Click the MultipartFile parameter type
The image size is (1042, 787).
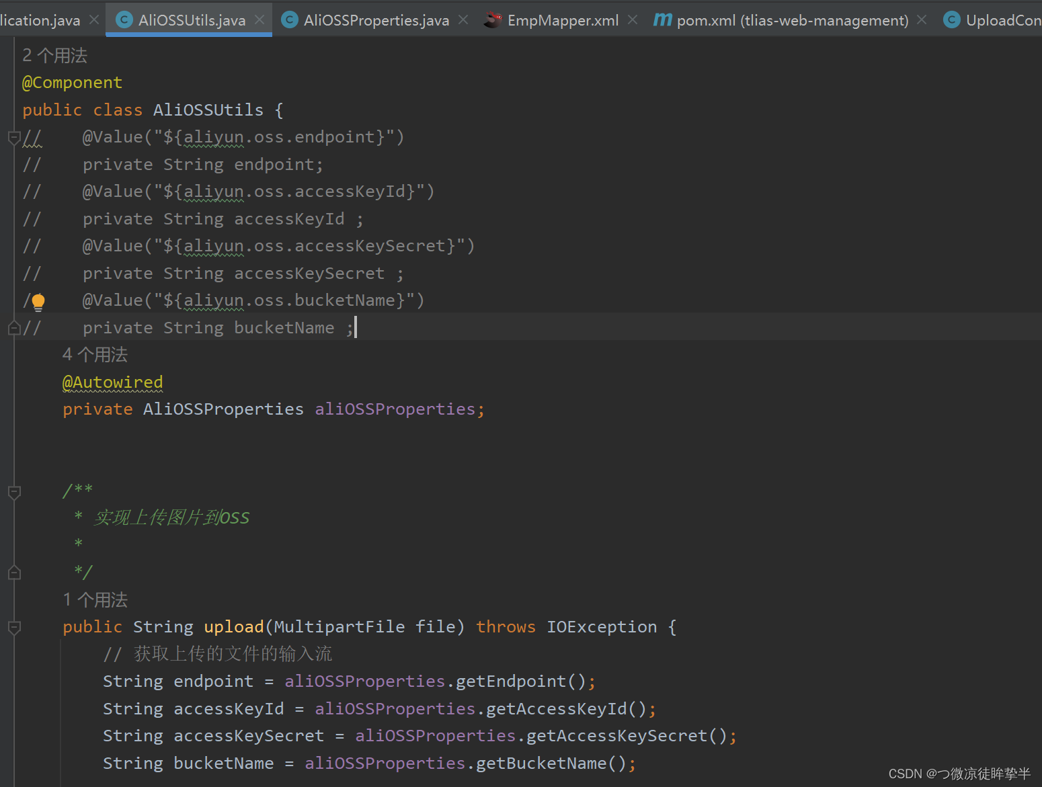pos(339,627)
